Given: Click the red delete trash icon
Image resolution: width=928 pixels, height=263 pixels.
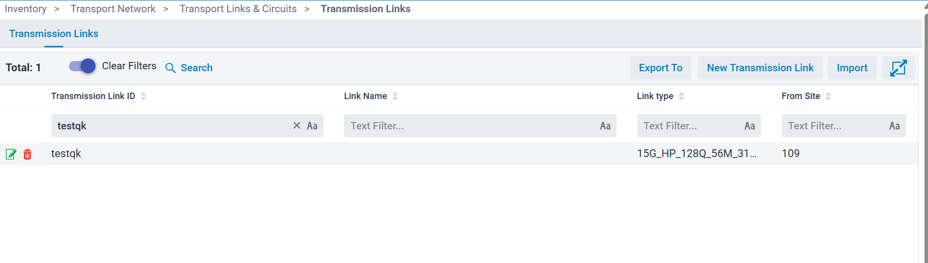Looking at the screenshot, I should tap(27, 154).
